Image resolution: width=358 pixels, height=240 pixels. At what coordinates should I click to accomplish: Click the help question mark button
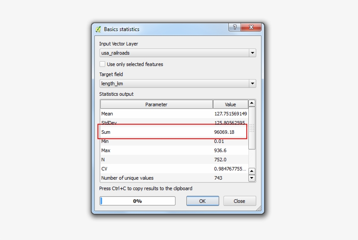tap(234, 27)
